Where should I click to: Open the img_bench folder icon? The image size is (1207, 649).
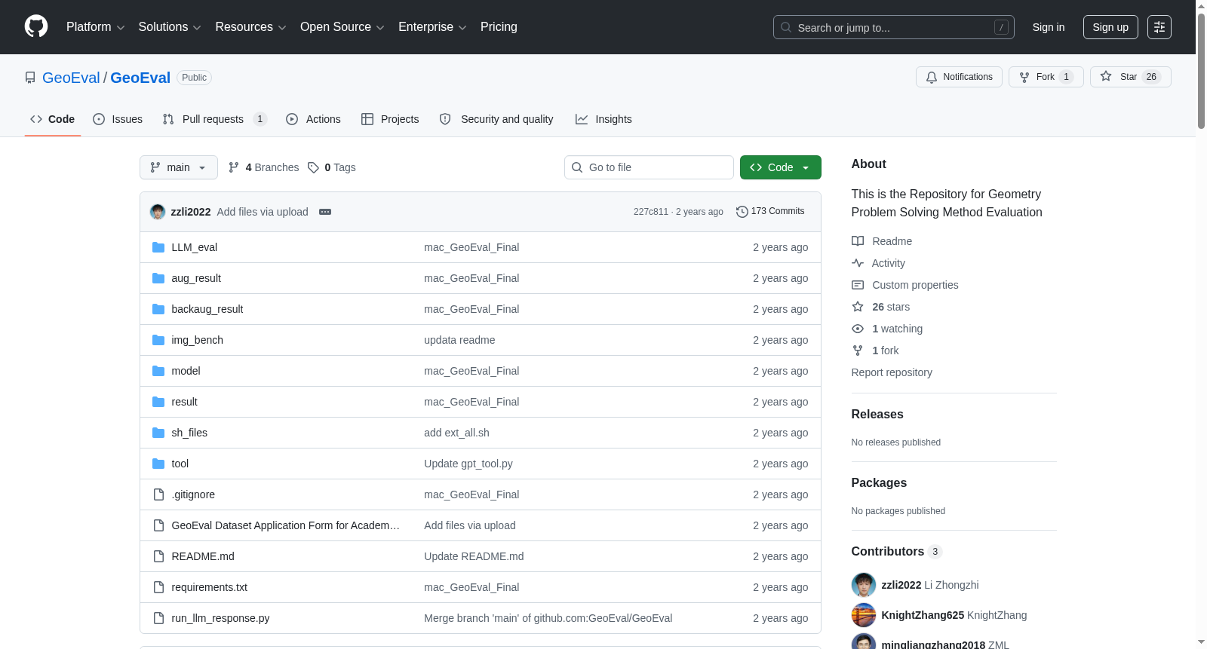point(158,340)
